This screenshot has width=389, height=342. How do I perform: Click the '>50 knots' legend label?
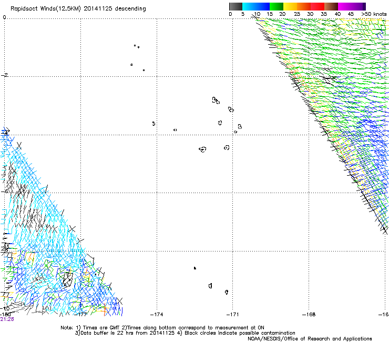(x=374, y=14)
